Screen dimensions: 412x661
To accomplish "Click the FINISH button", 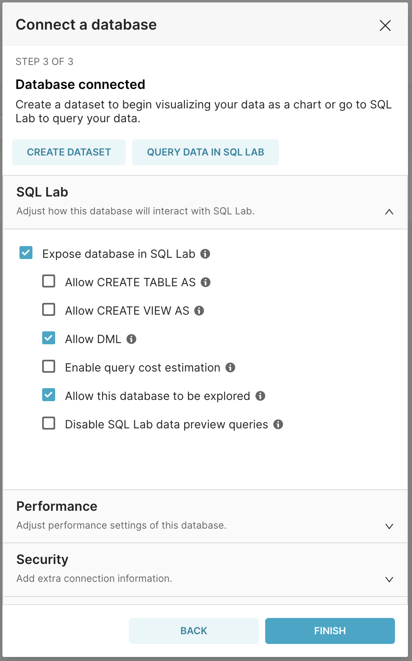I will click(329, 631).
